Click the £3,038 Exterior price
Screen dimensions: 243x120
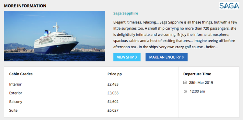tap(113, 93)
